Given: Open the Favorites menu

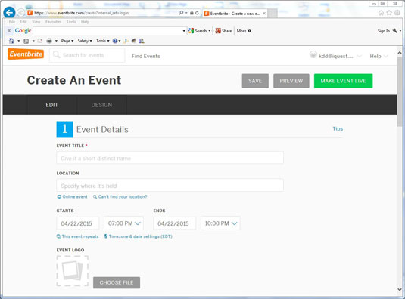Looking at the screenshot, I should coord(53,22).
